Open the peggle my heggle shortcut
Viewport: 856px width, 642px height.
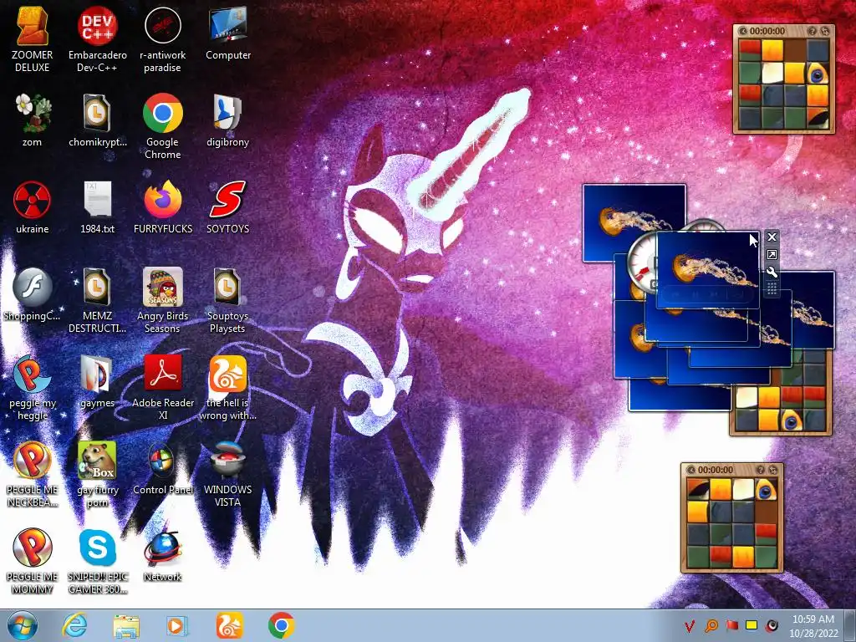pos(33,387)
